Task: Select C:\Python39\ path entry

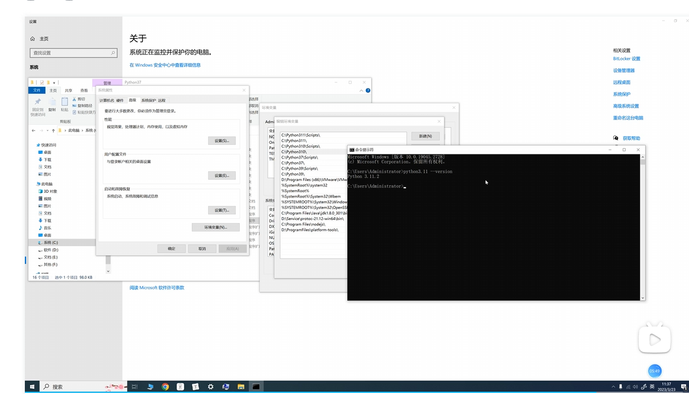Action: pyautogui.click(x=314, y=174)
